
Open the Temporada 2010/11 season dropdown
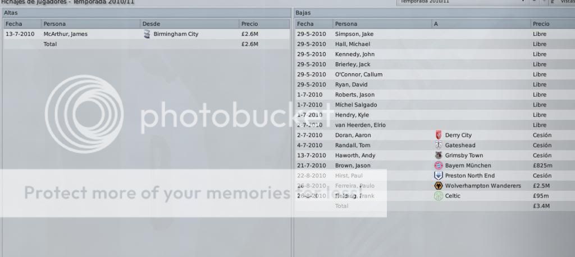coord(463,2)
